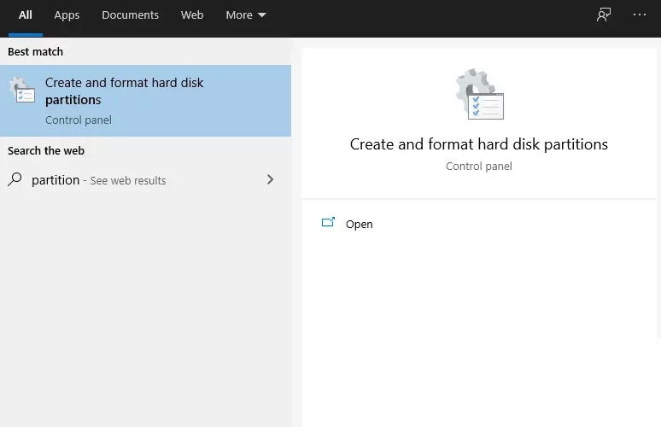This screenshot has height=427, width=661.
Task: Open the three-dot options menu
Action: pyautogui.click(x=639, y=15)
